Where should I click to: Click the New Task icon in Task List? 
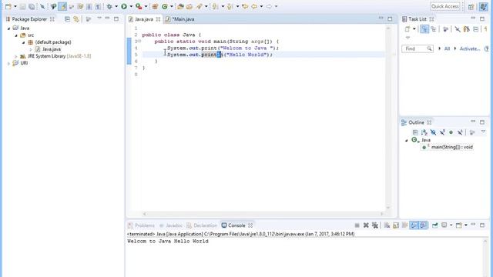pyautogui.click(x=407, y=29)
